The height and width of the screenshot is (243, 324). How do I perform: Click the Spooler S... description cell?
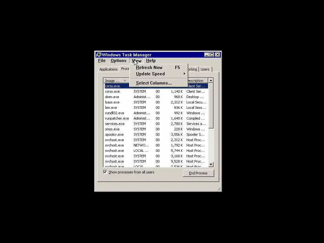pyautogui.click(x=195, y=134)
